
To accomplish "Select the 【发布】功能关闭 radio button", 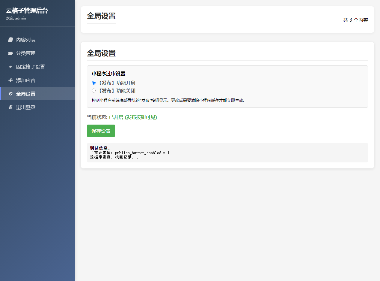I will pos(94,90).
